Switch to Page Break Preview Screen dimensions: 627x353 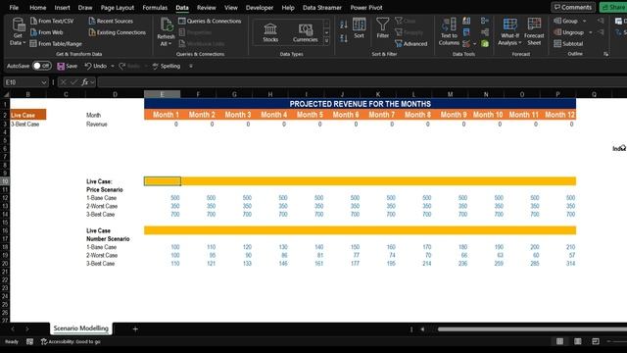pyautogui.click(x=596, y=341)
